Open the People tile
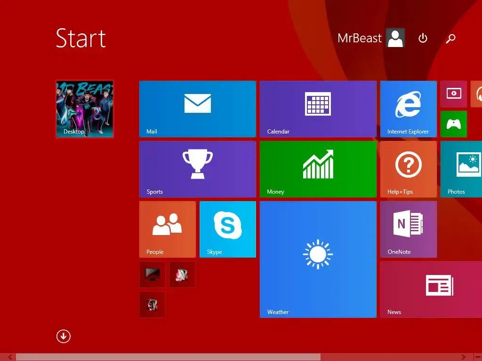Image resolution: width=482 pixels, height=361 pixels. click(x=168, y=229)
